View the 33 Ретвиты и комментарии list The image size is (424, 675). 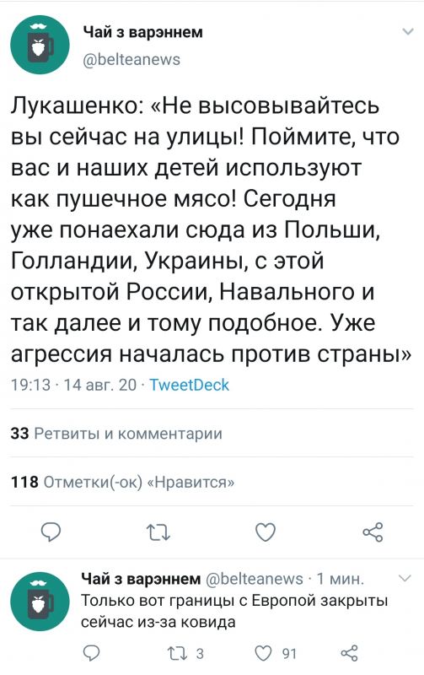pos(116,433)
